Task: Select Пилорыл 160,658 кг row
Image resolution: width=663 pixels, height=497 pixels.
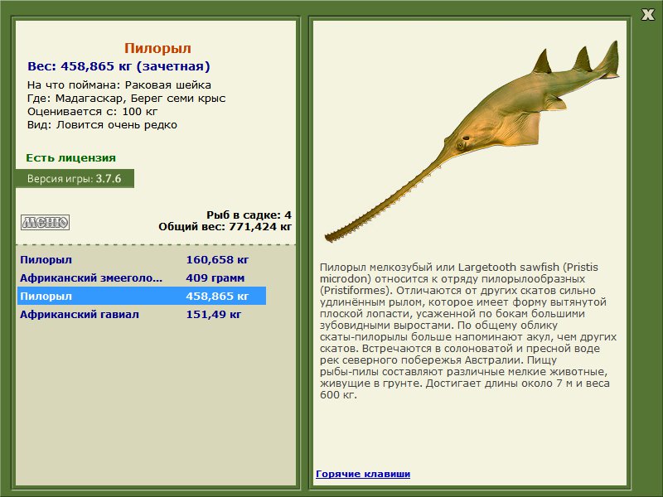Action: pyautogui.click(x=142, y=259)
